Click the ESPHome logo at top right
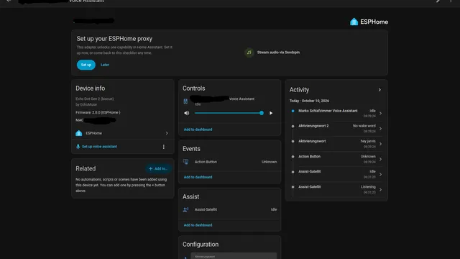 pyautogui.click(x=369, y=22)
